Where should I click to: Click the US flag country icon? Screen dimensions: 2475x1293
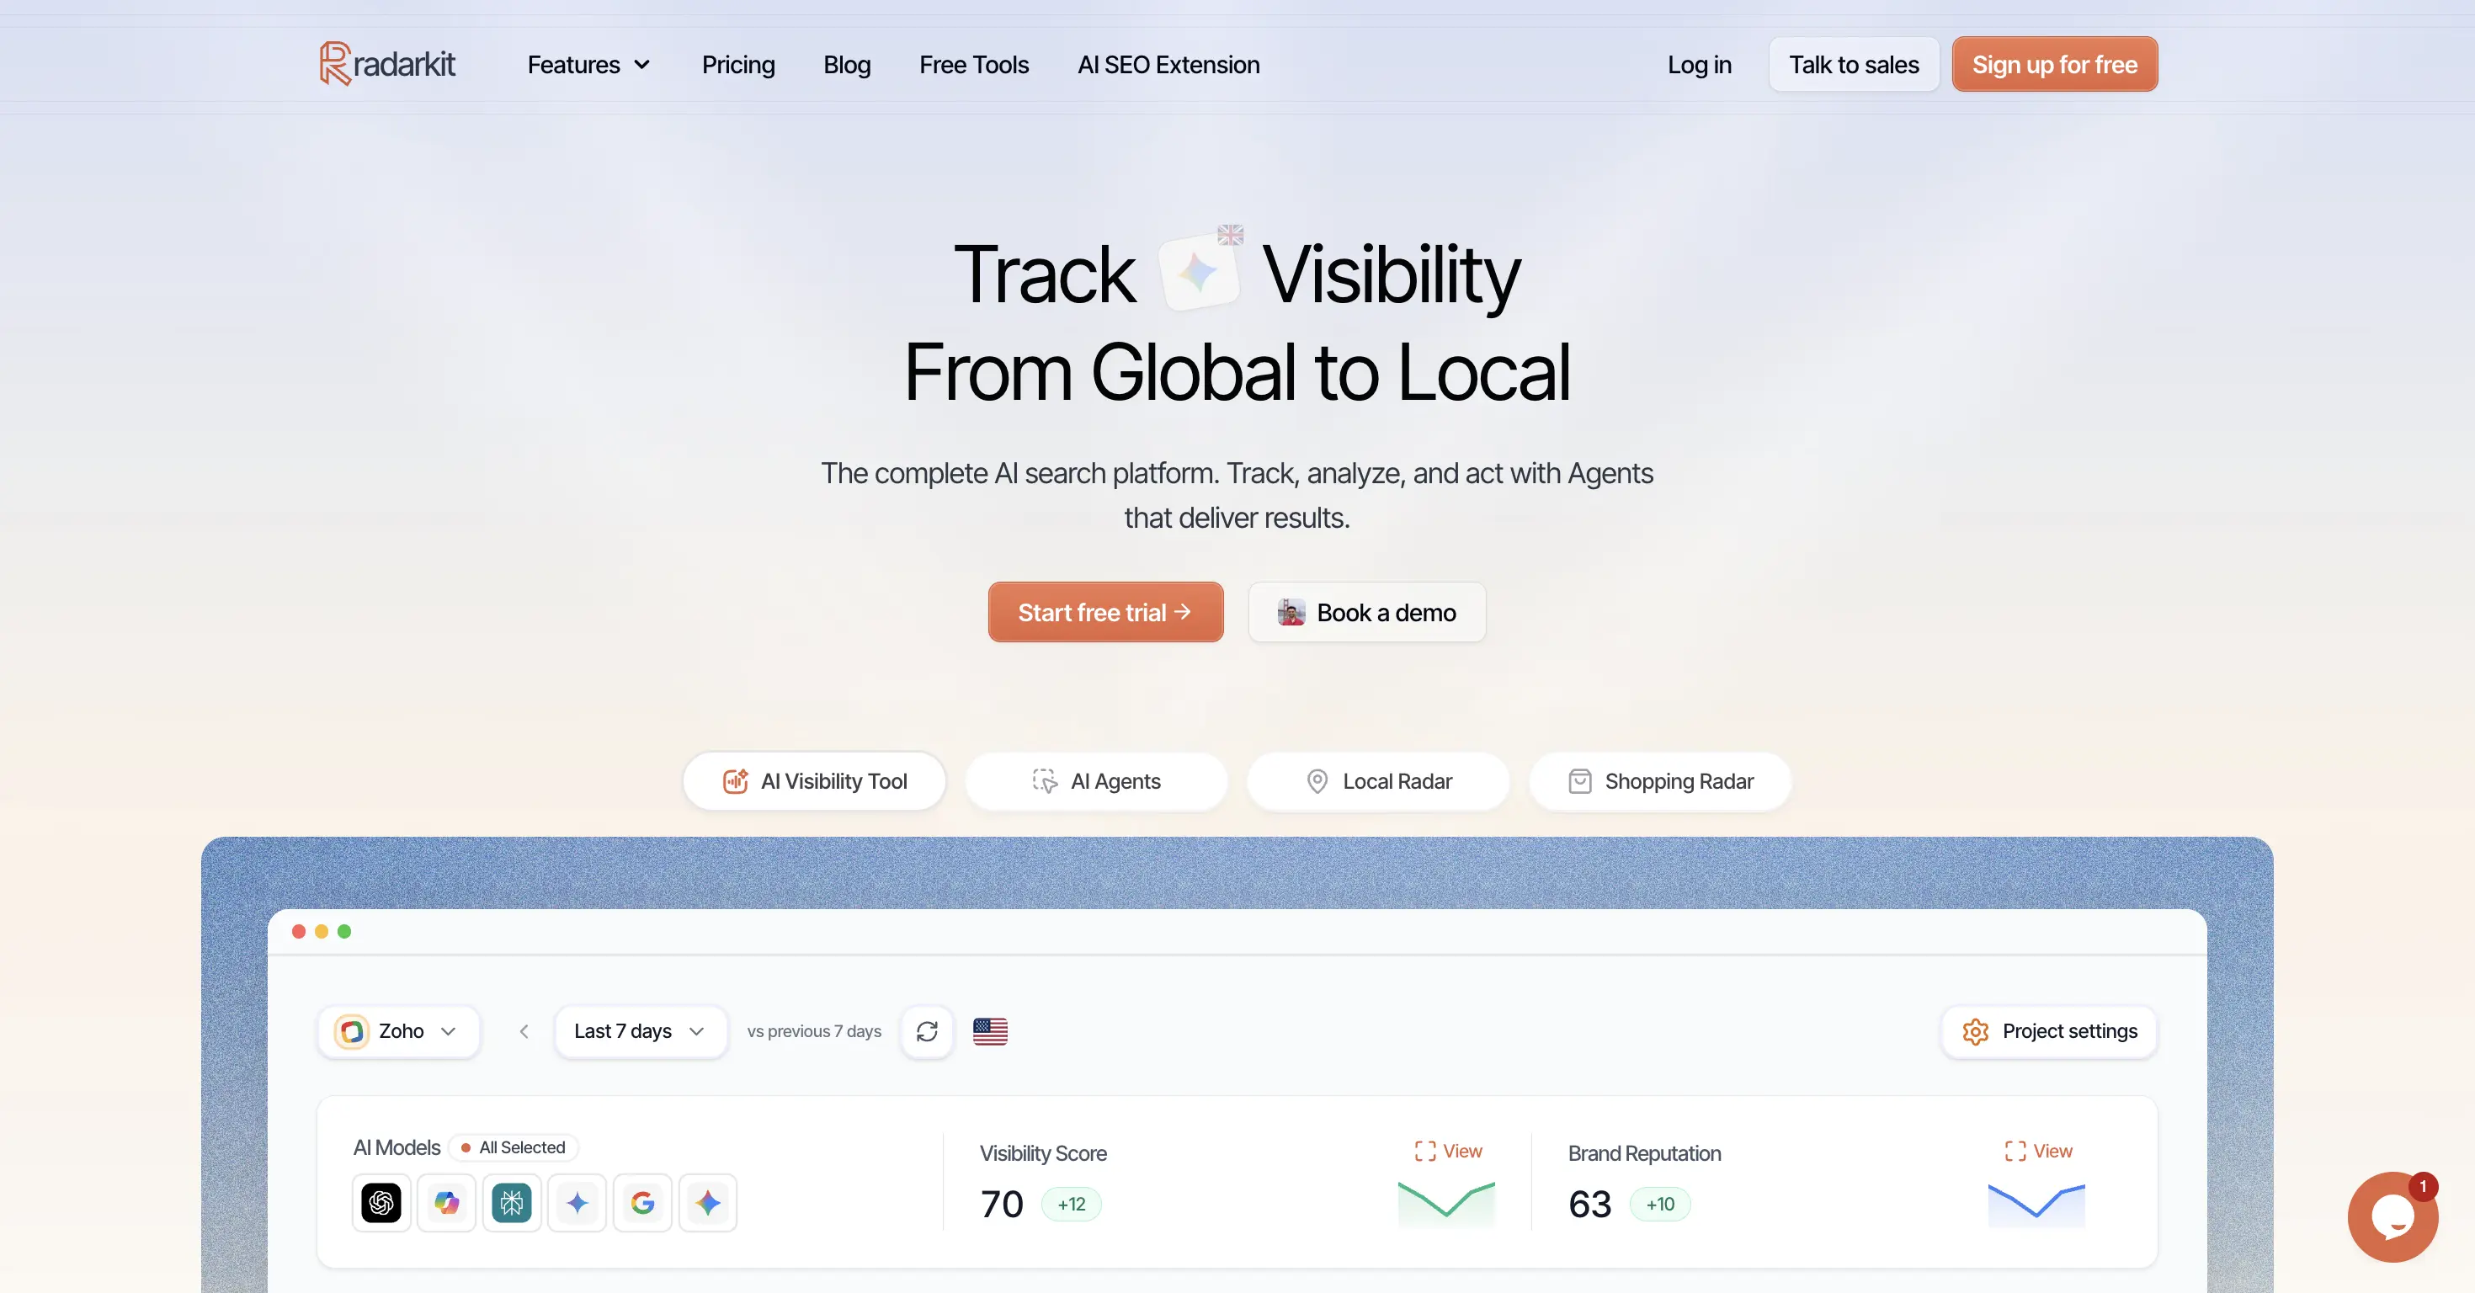click(991, 1032)
